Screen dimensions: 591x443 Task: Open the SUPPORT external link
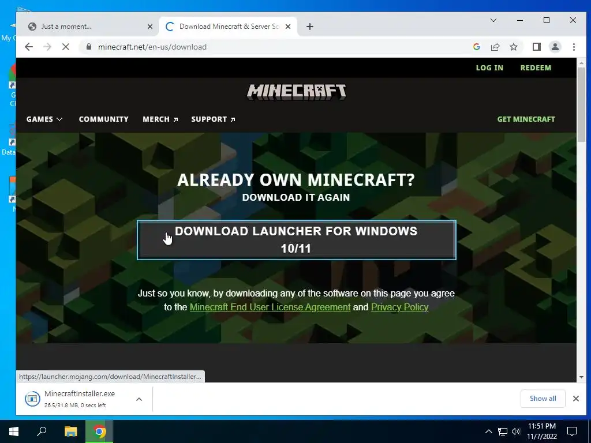click(x=213, y=119)
